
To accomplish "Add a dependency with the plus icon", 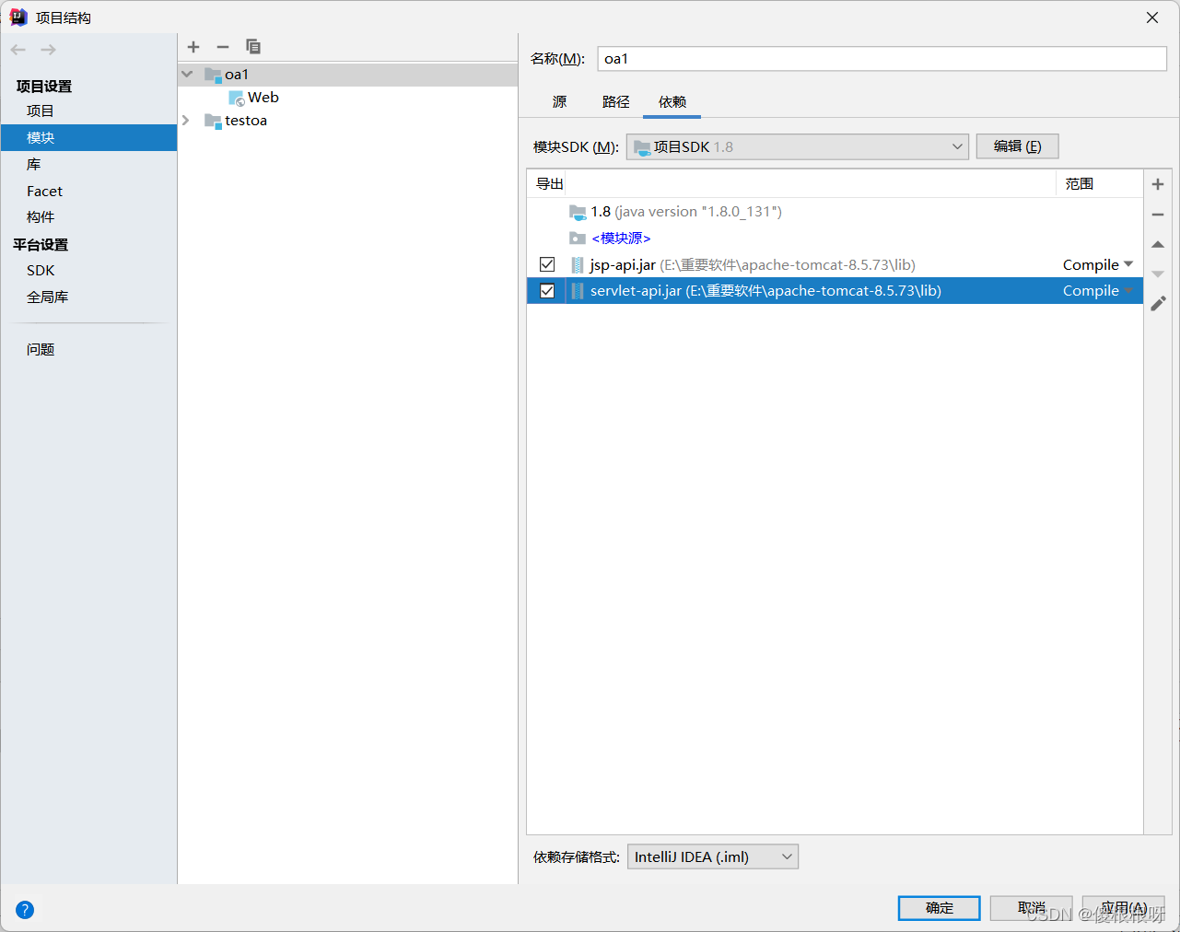I will (x=1158, y=184).
